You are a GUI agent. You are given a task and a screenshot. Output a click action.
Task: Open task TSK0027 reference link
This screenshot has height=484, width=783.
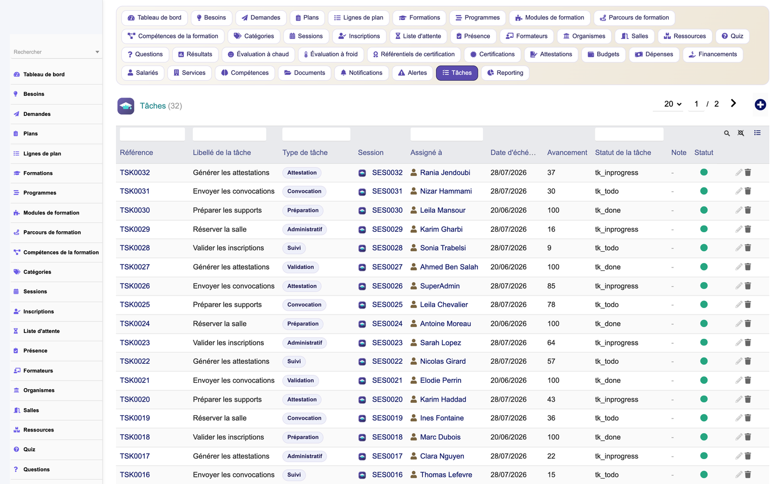pos(135,267)
